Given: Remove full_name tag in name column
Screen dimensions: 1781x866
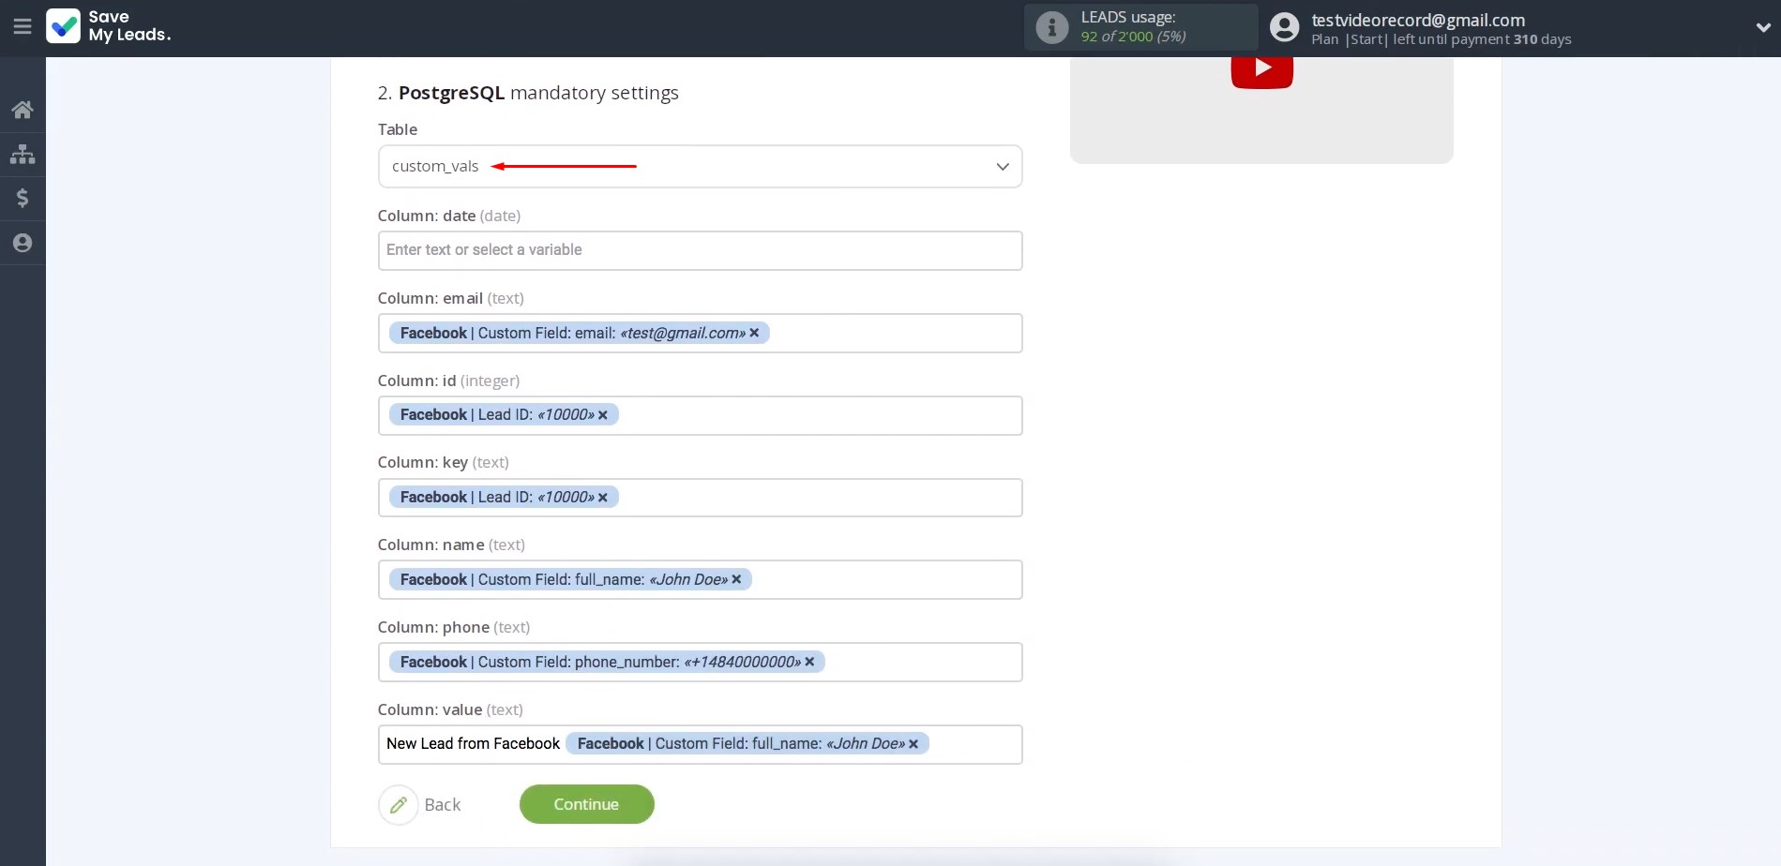Looking at the screenshot, I should (736, 579).
